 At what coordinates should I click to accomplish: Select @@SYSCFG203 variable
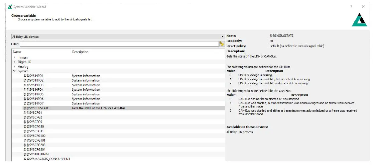click(34, 145)
